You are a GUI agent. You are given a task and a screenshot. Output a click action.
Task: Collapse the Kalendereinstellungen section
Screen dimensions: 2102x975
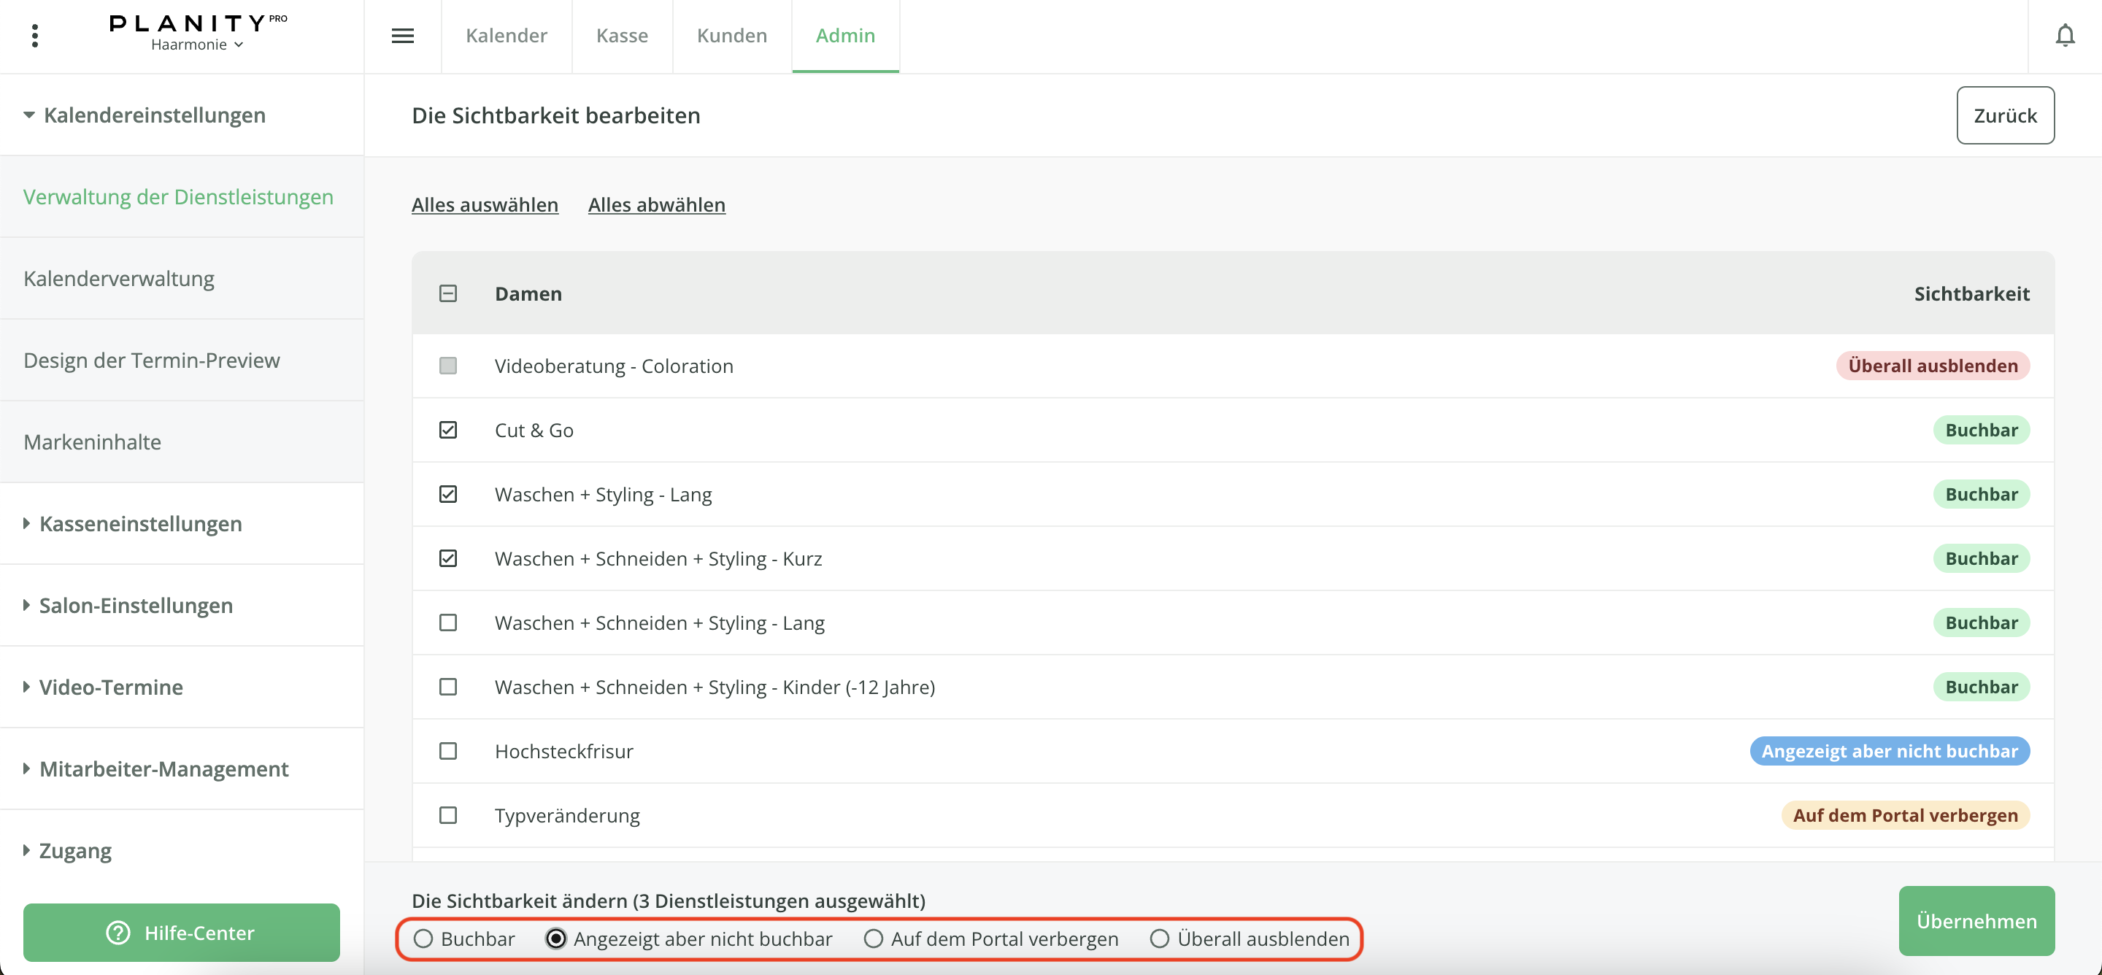click(x=144, y=115)
